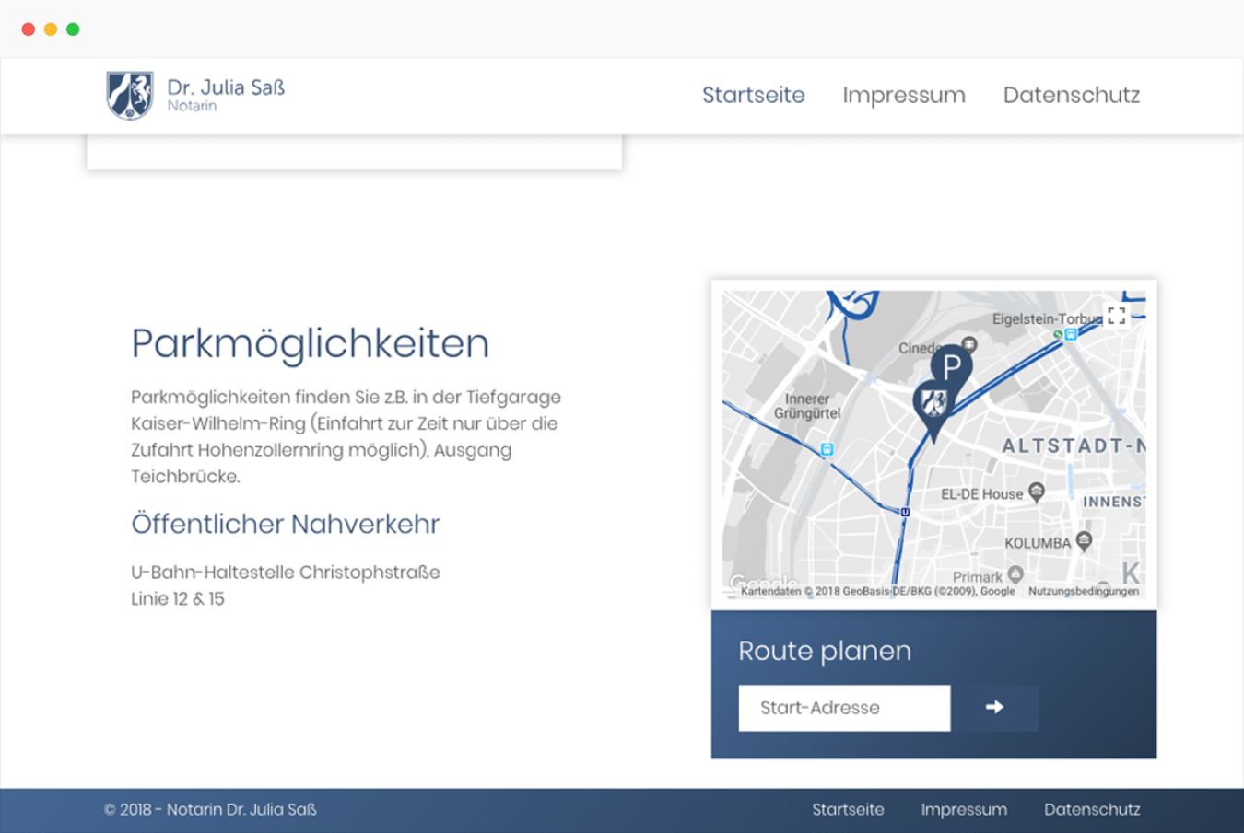Image resolution: width=1244 pixels, height=833 pixels.
Task: Click the KOLUMBA museum pin on map
Action: coord(1084,540)
